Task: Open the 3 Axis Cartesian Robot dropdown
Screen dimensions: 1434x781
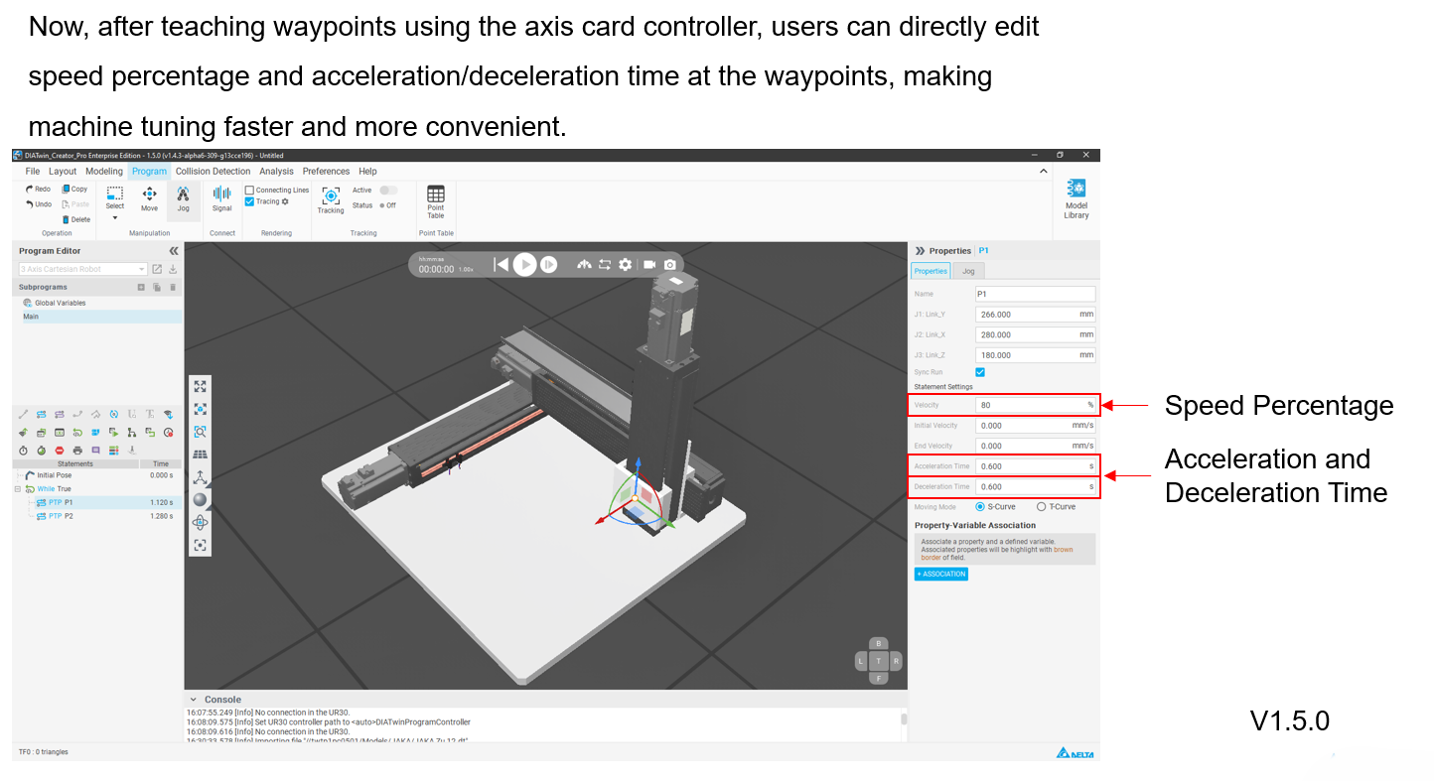Action: 82,269
